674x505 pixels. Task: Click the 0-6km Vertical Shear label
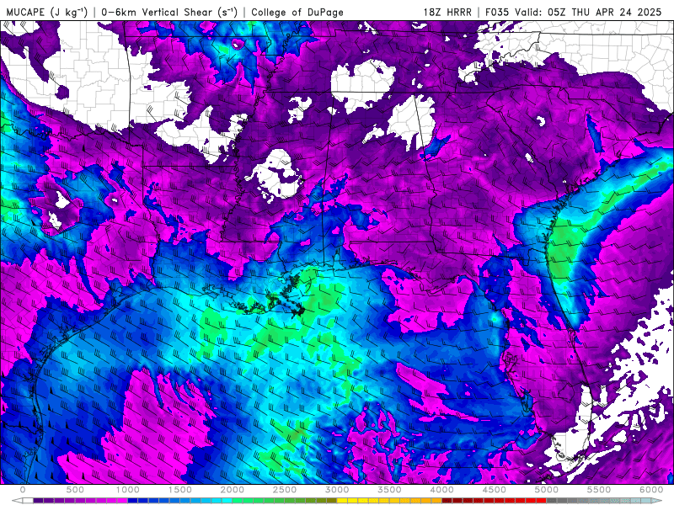tap(169, 12)
